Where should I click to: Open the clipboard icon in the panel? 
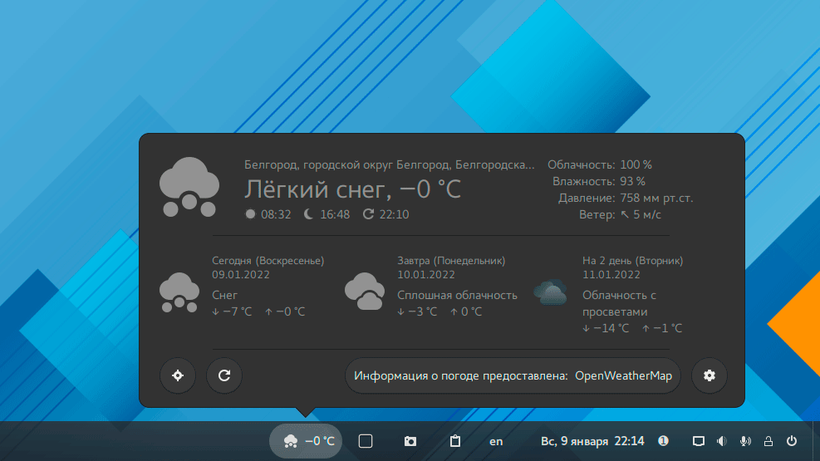point(455,441)
